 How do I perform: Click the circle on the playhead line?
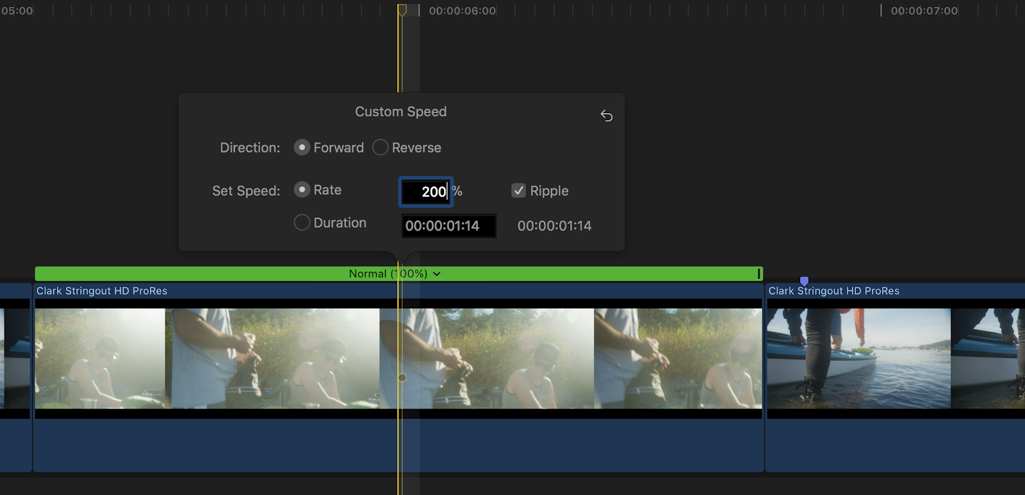click(x=402, y=377)
